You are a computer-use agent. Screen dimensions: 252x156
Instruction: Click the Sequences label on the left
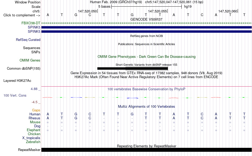(x=32, y=48)
